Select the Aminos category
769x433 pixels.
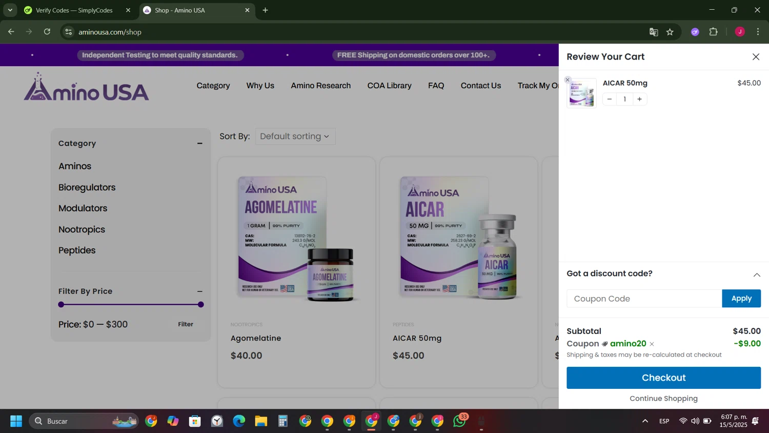point(75,166)
